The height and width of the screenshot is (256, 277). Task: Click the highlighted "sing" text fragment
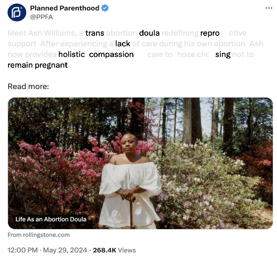[223, 55]
